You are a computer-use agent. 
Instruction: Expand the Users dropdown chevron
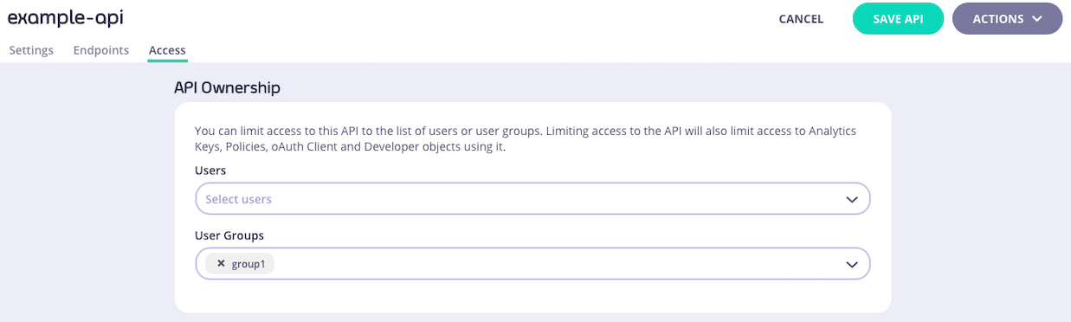click(851, 199)
